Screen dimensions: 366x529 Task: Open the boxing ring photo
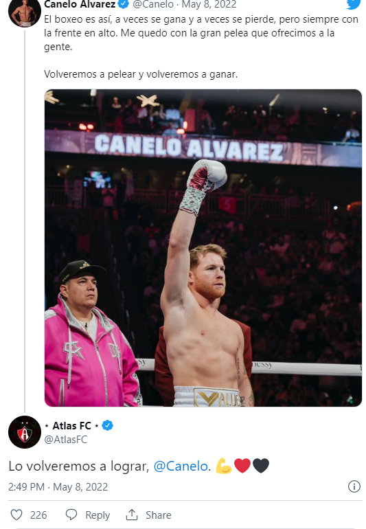(x=203, y=247)
